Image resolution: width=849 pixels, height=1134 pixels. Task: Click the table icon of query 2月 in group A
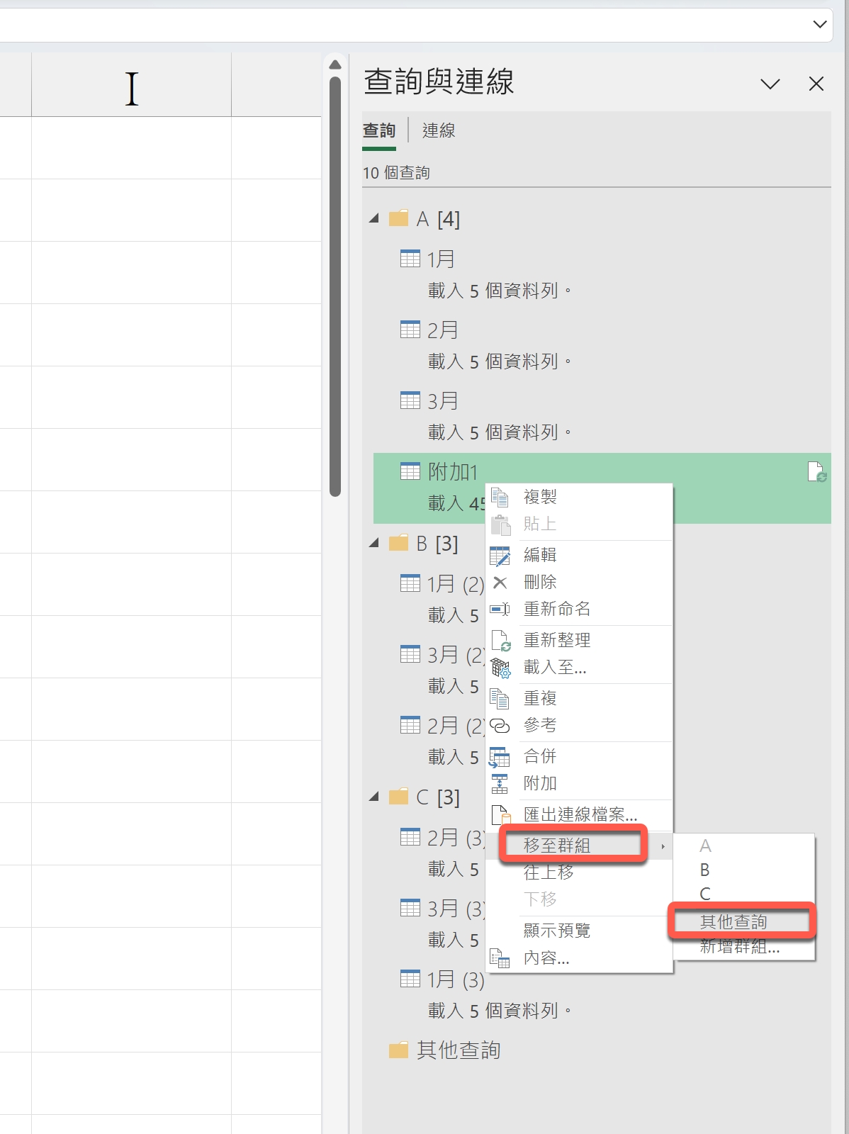coord(410,330)
